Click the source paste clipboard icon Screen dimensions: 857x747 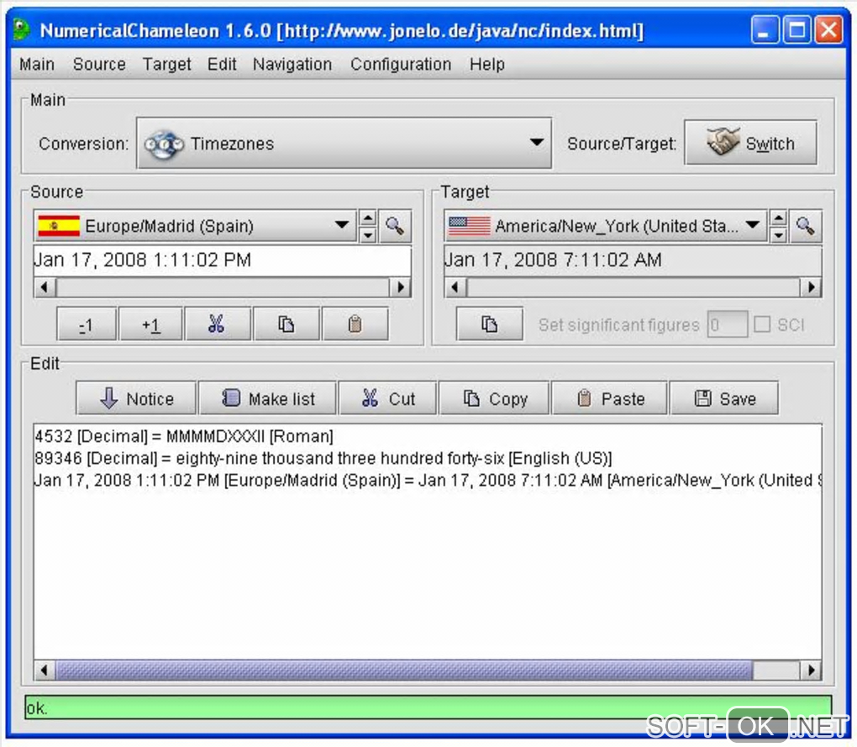[355, 324]
